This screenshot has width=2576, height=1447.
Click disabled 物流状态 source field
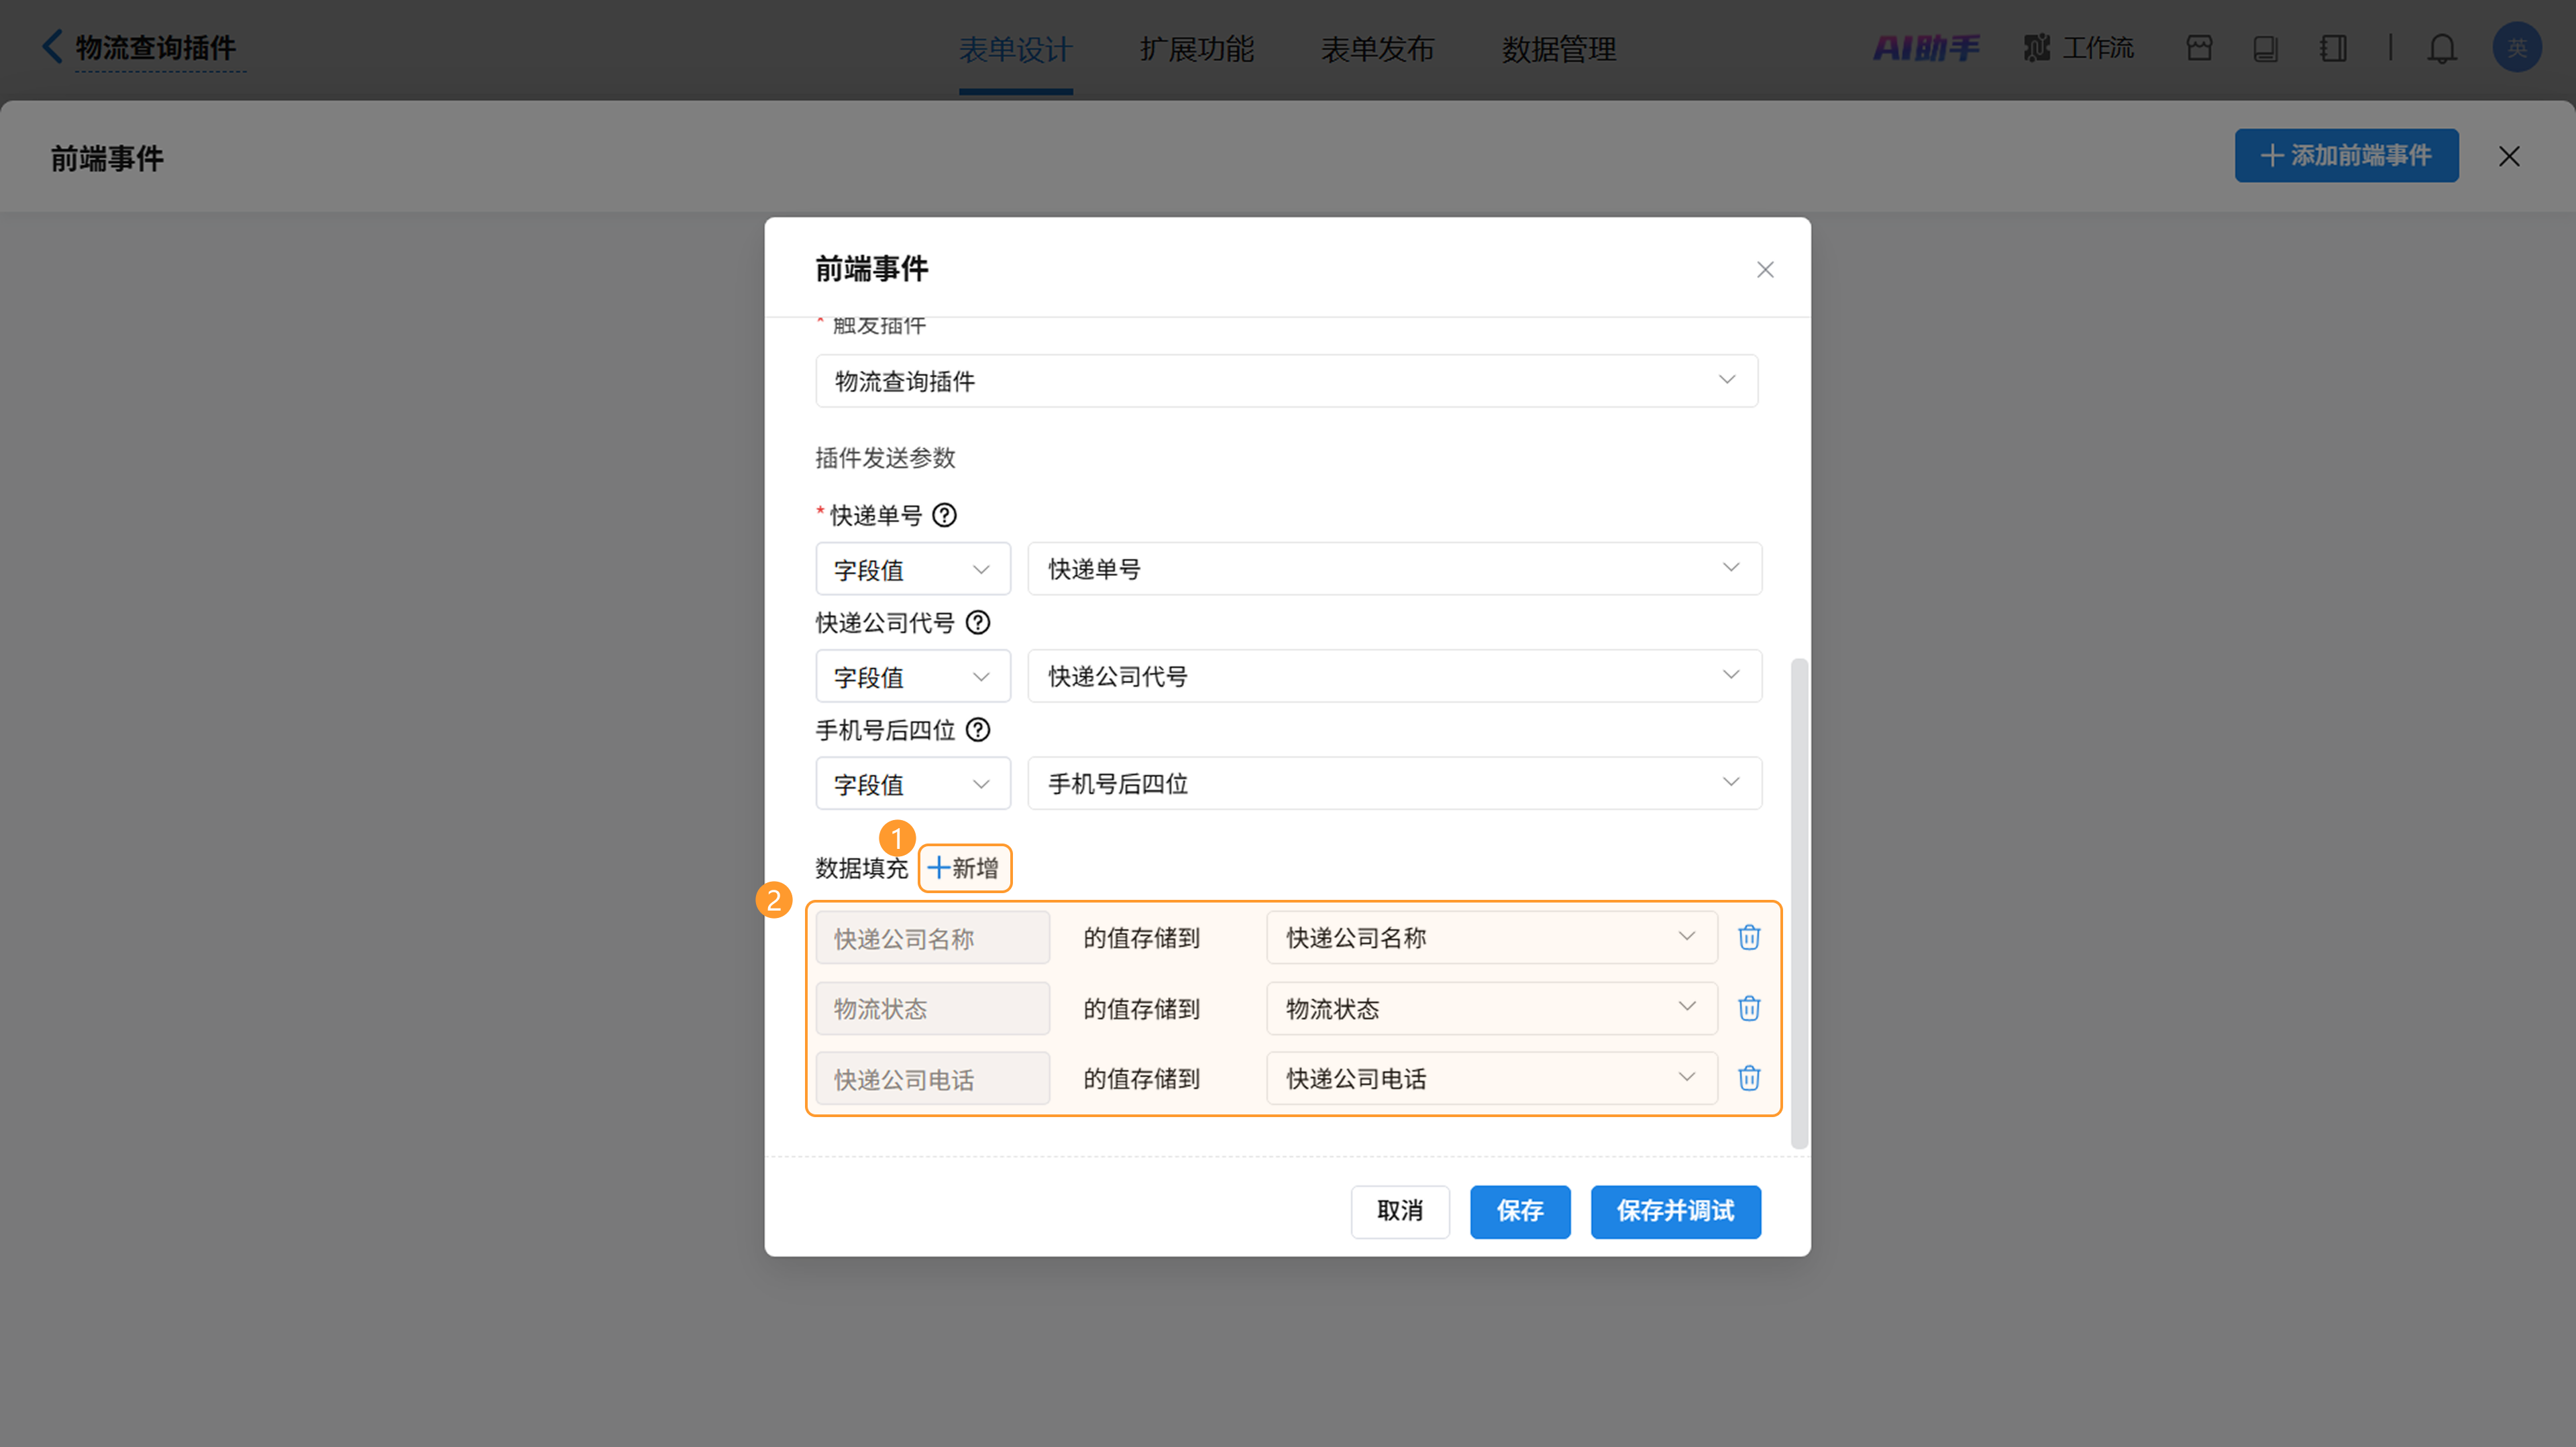click(x=932, y=1008)
